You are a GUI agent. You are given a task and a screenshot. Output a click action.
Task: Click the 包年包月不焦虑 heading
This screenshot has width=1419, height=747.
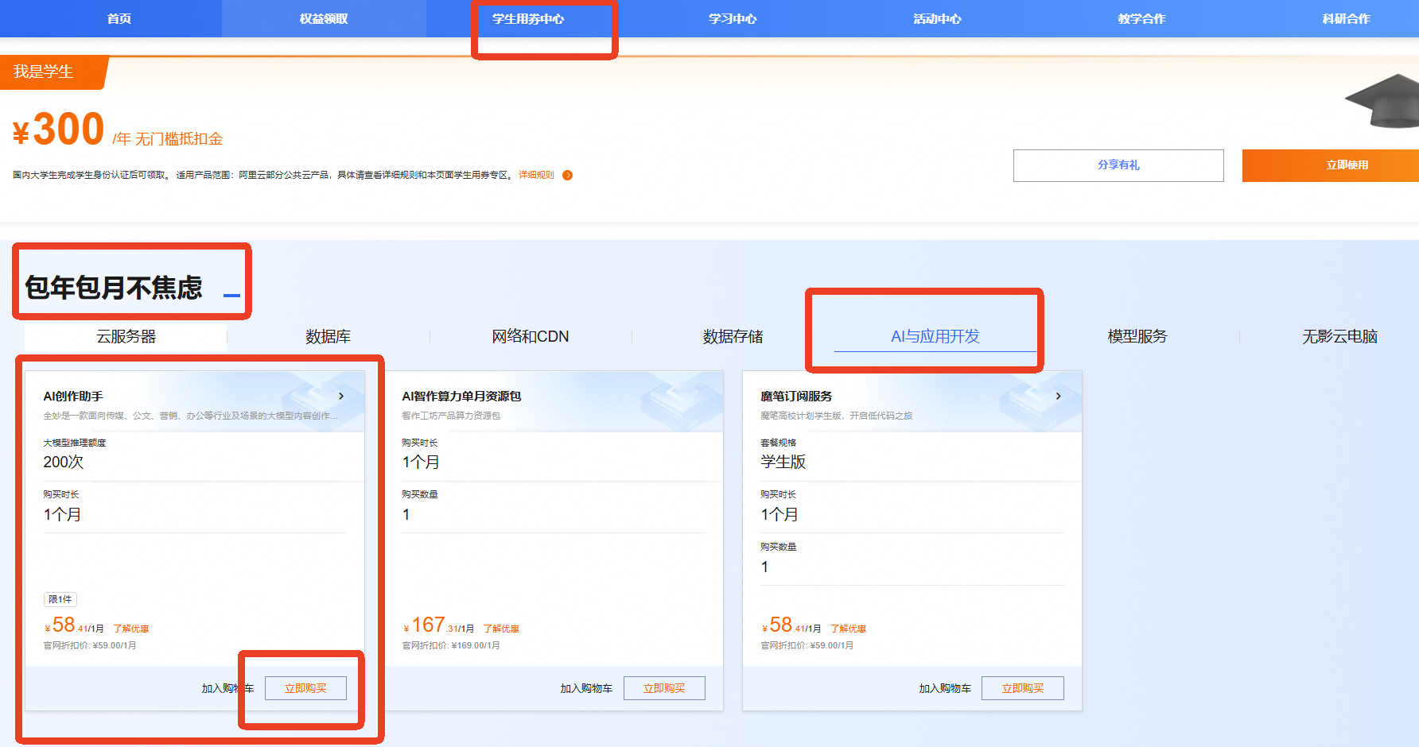pos(114,287)
